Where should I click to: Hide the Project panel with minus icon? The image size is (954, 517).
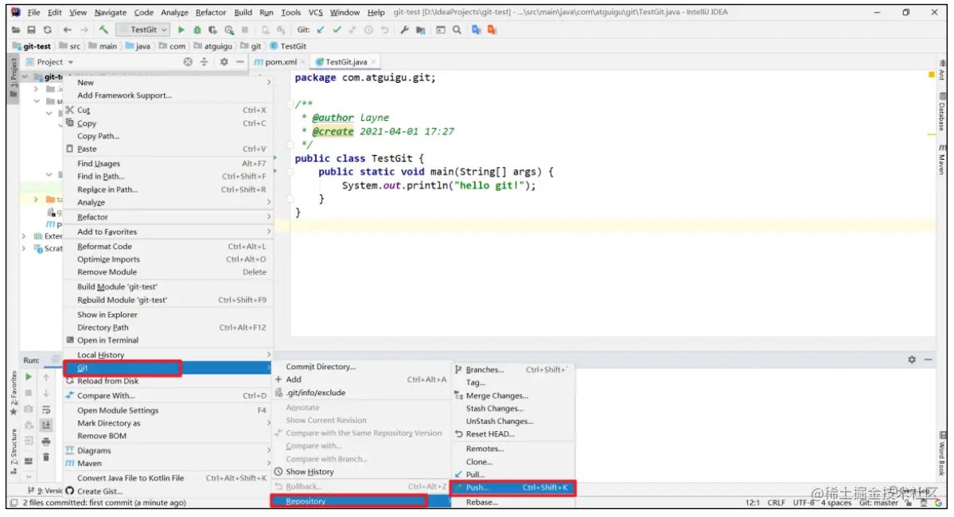pos(239,62)
